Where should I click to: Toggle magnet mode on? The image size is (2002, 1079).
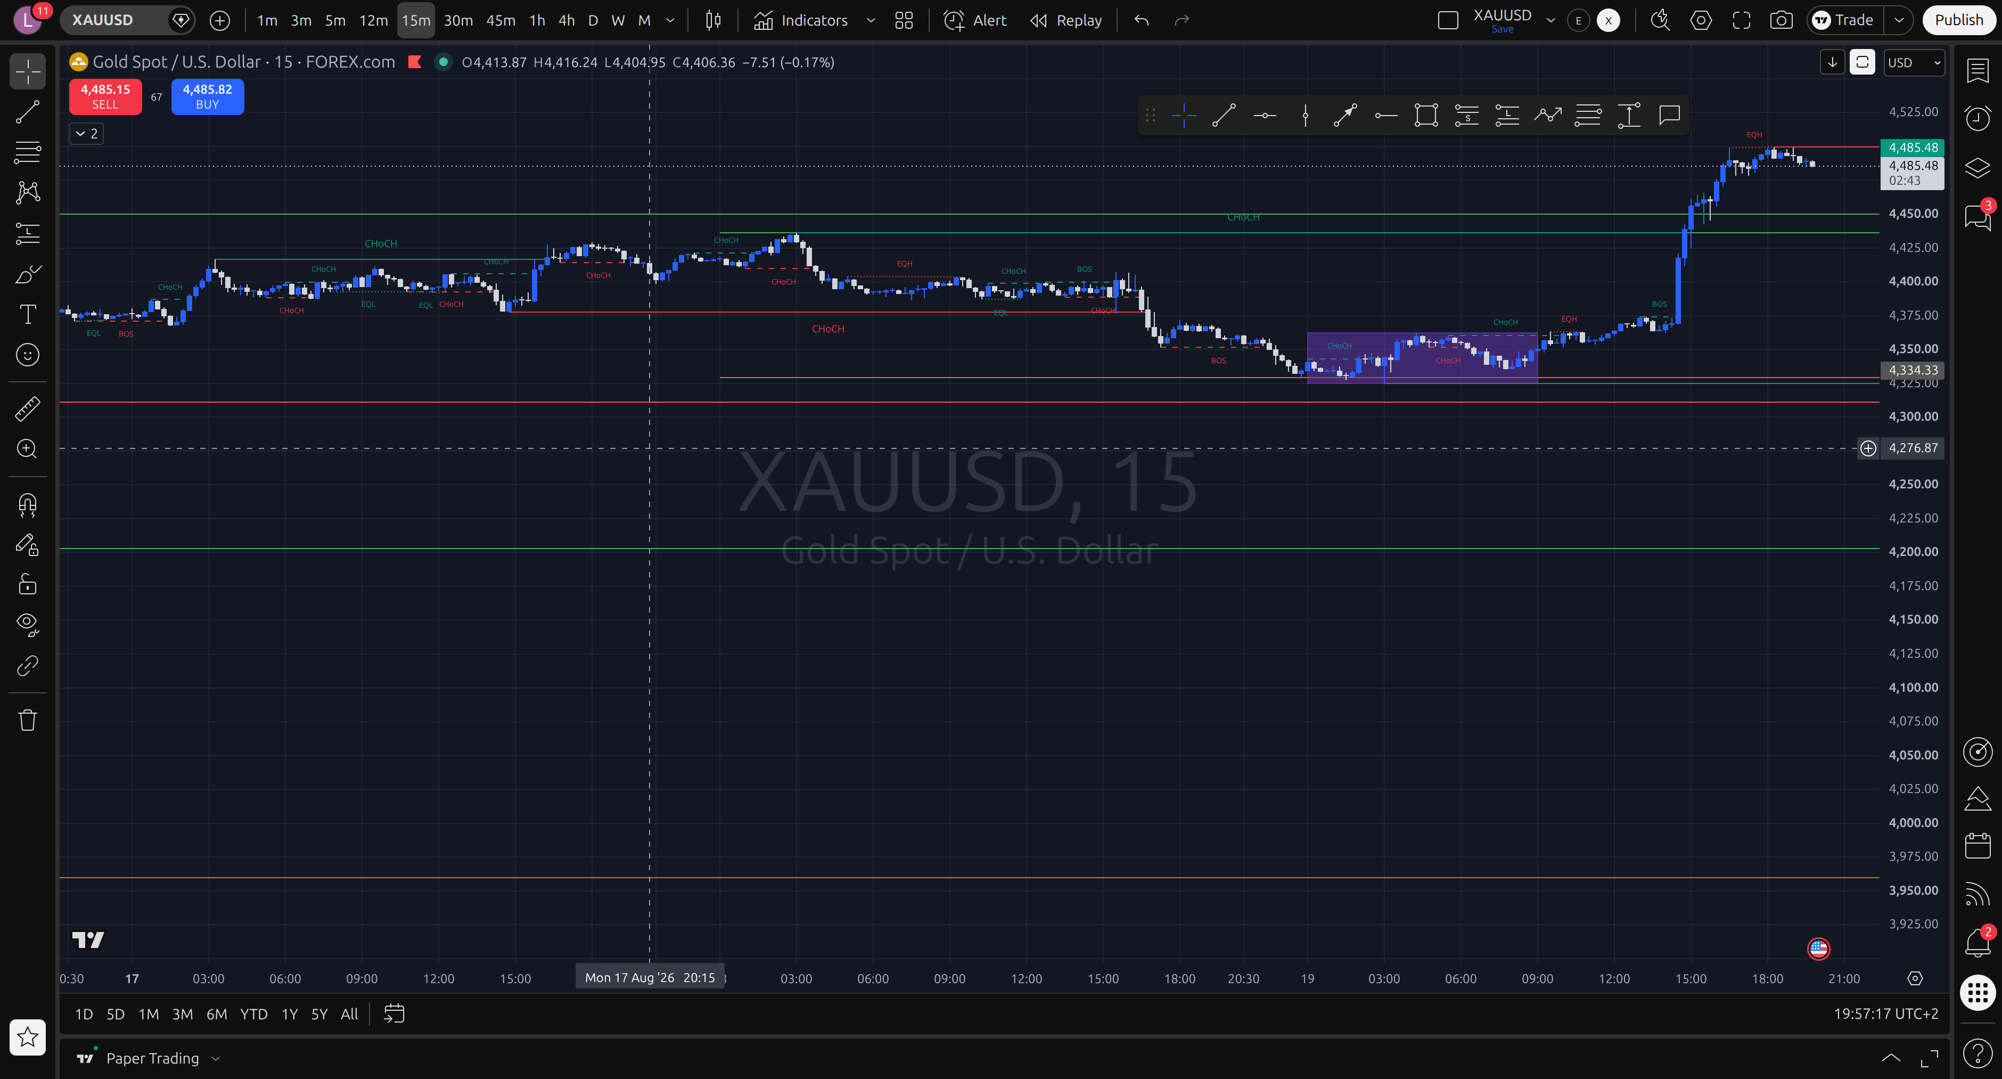pyautogui.click(x=28, y=505)
